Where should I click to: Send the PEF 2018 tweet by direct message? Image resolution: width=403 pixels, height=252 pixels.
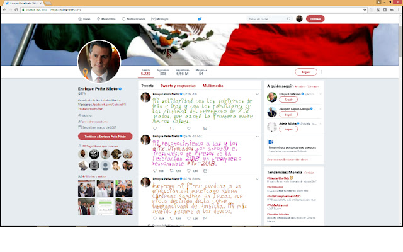[x=205, y=171]
